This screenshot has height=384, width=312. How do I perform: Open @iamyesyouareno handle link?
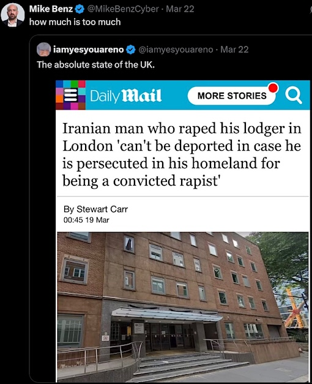pos(176,50)
